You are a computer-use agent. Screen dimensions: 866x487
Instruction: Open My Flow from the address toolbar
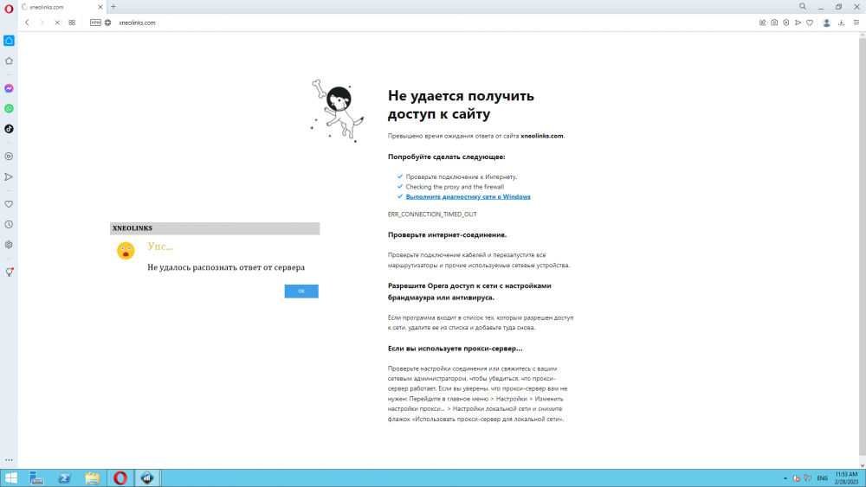[798, 22]
